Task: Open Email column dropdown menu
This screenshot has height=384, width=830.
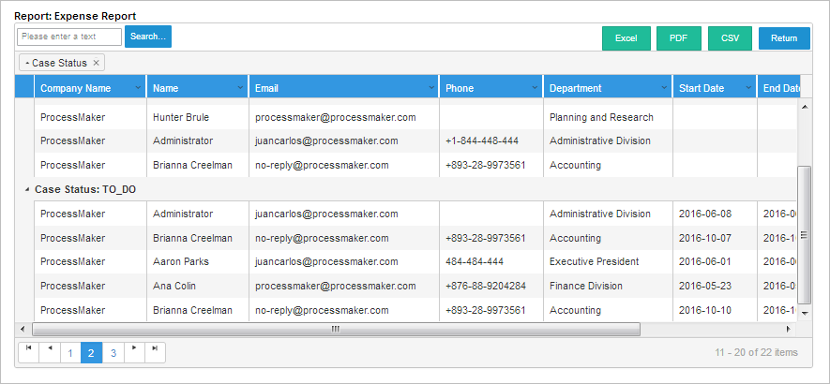Action: pos(430,88)
